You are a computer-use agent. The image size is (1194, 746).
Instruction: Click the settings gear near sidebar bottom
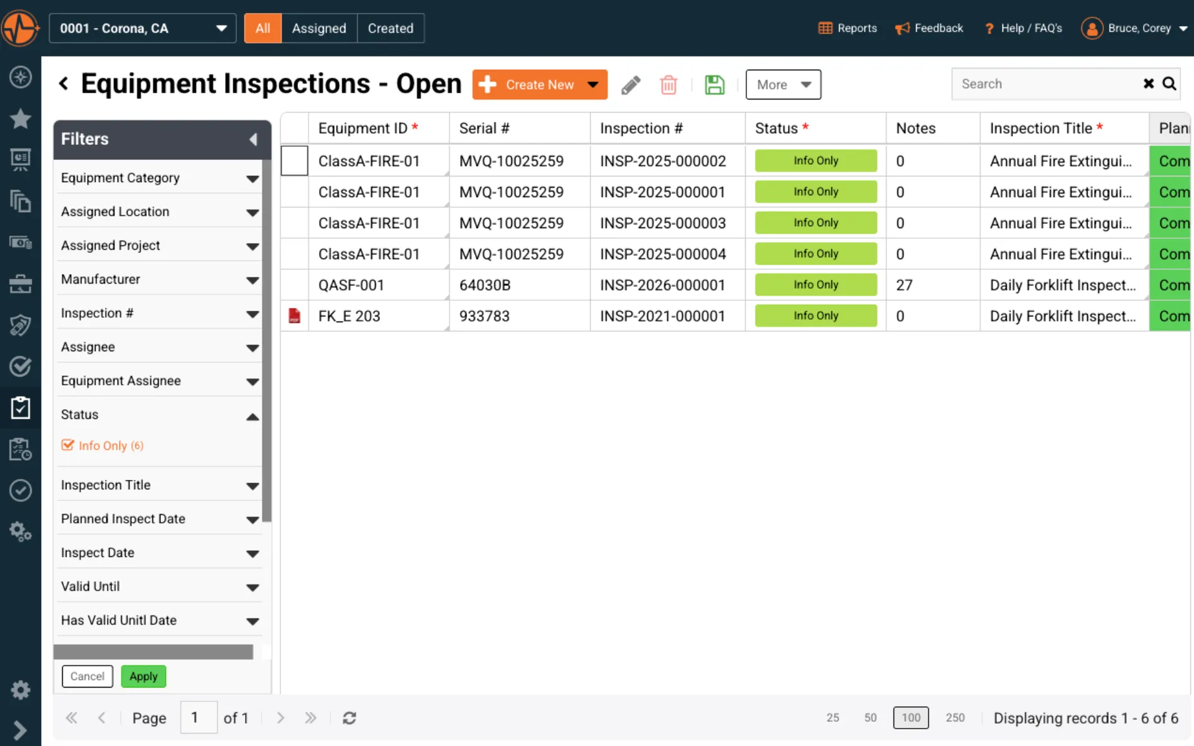[x=21, y=689]
